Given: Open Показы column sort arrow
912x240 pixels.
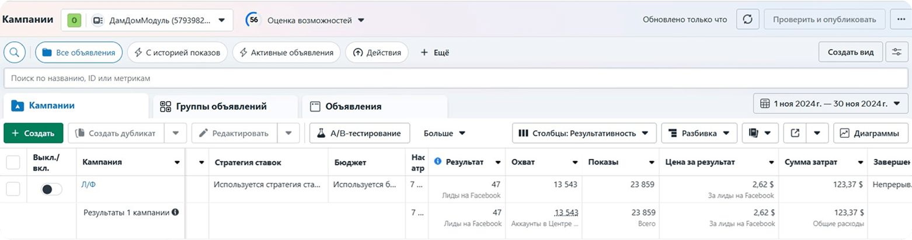Looking at the screenshot, I should (652, 162).
